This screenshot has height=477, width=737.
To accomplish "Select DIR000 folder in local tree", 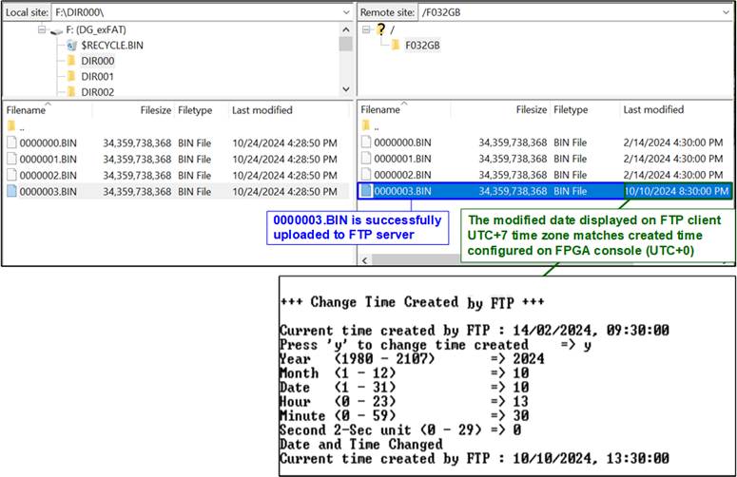I will click(97, 61).
